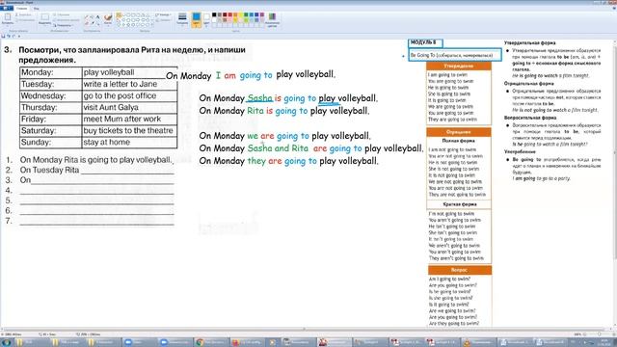
Task: Click the underlined word "Sasha"
Action: point(259,98)
